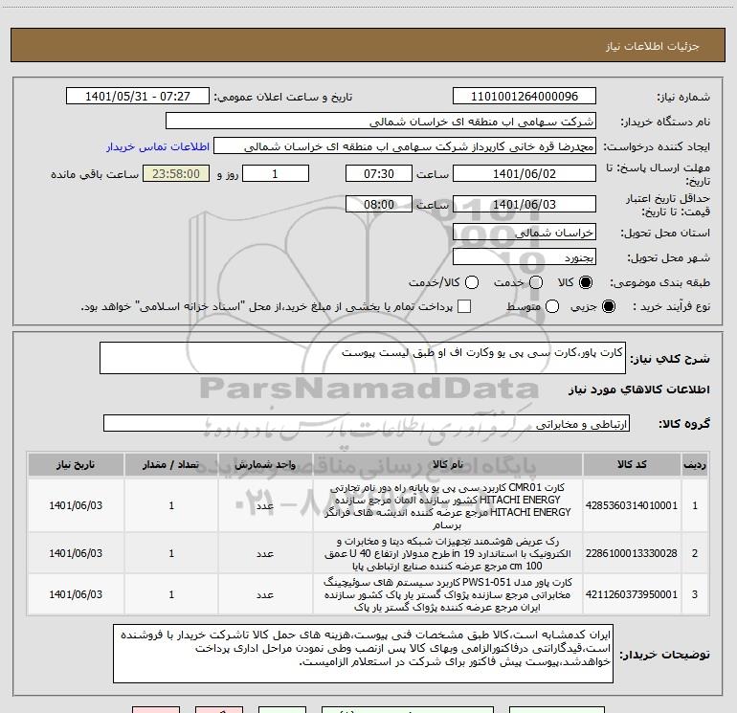The height and width of the screenshot is (713, 737).
Task: Click the buyer organization name field
Action: pos(381,122)
